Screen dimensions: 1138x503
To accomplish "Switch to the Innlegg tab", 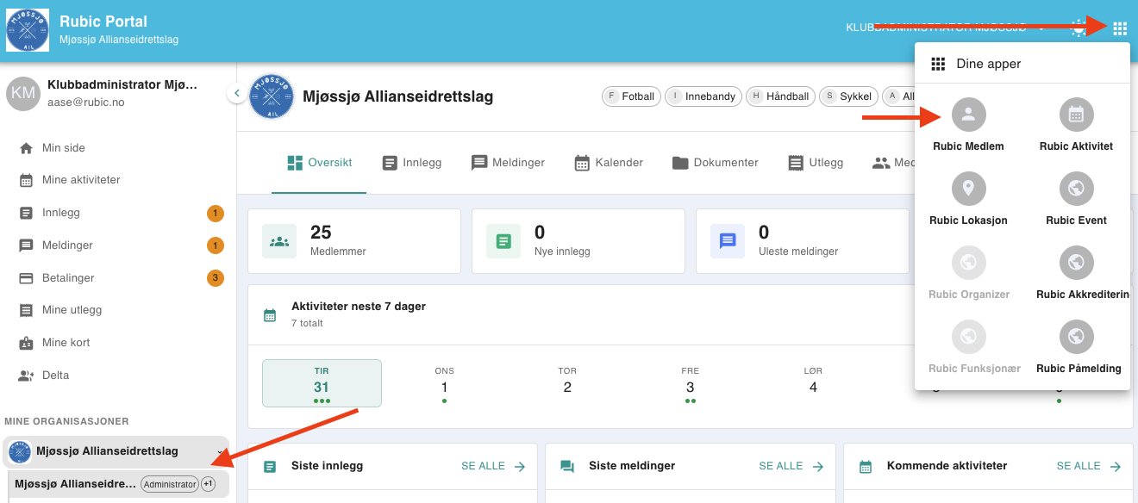I will 411,163.
